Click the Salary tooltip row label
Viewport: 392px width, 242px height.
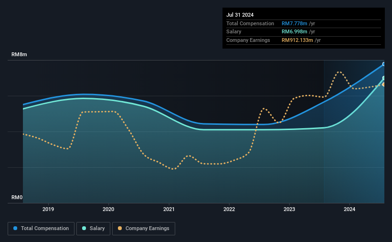[234, 32]
